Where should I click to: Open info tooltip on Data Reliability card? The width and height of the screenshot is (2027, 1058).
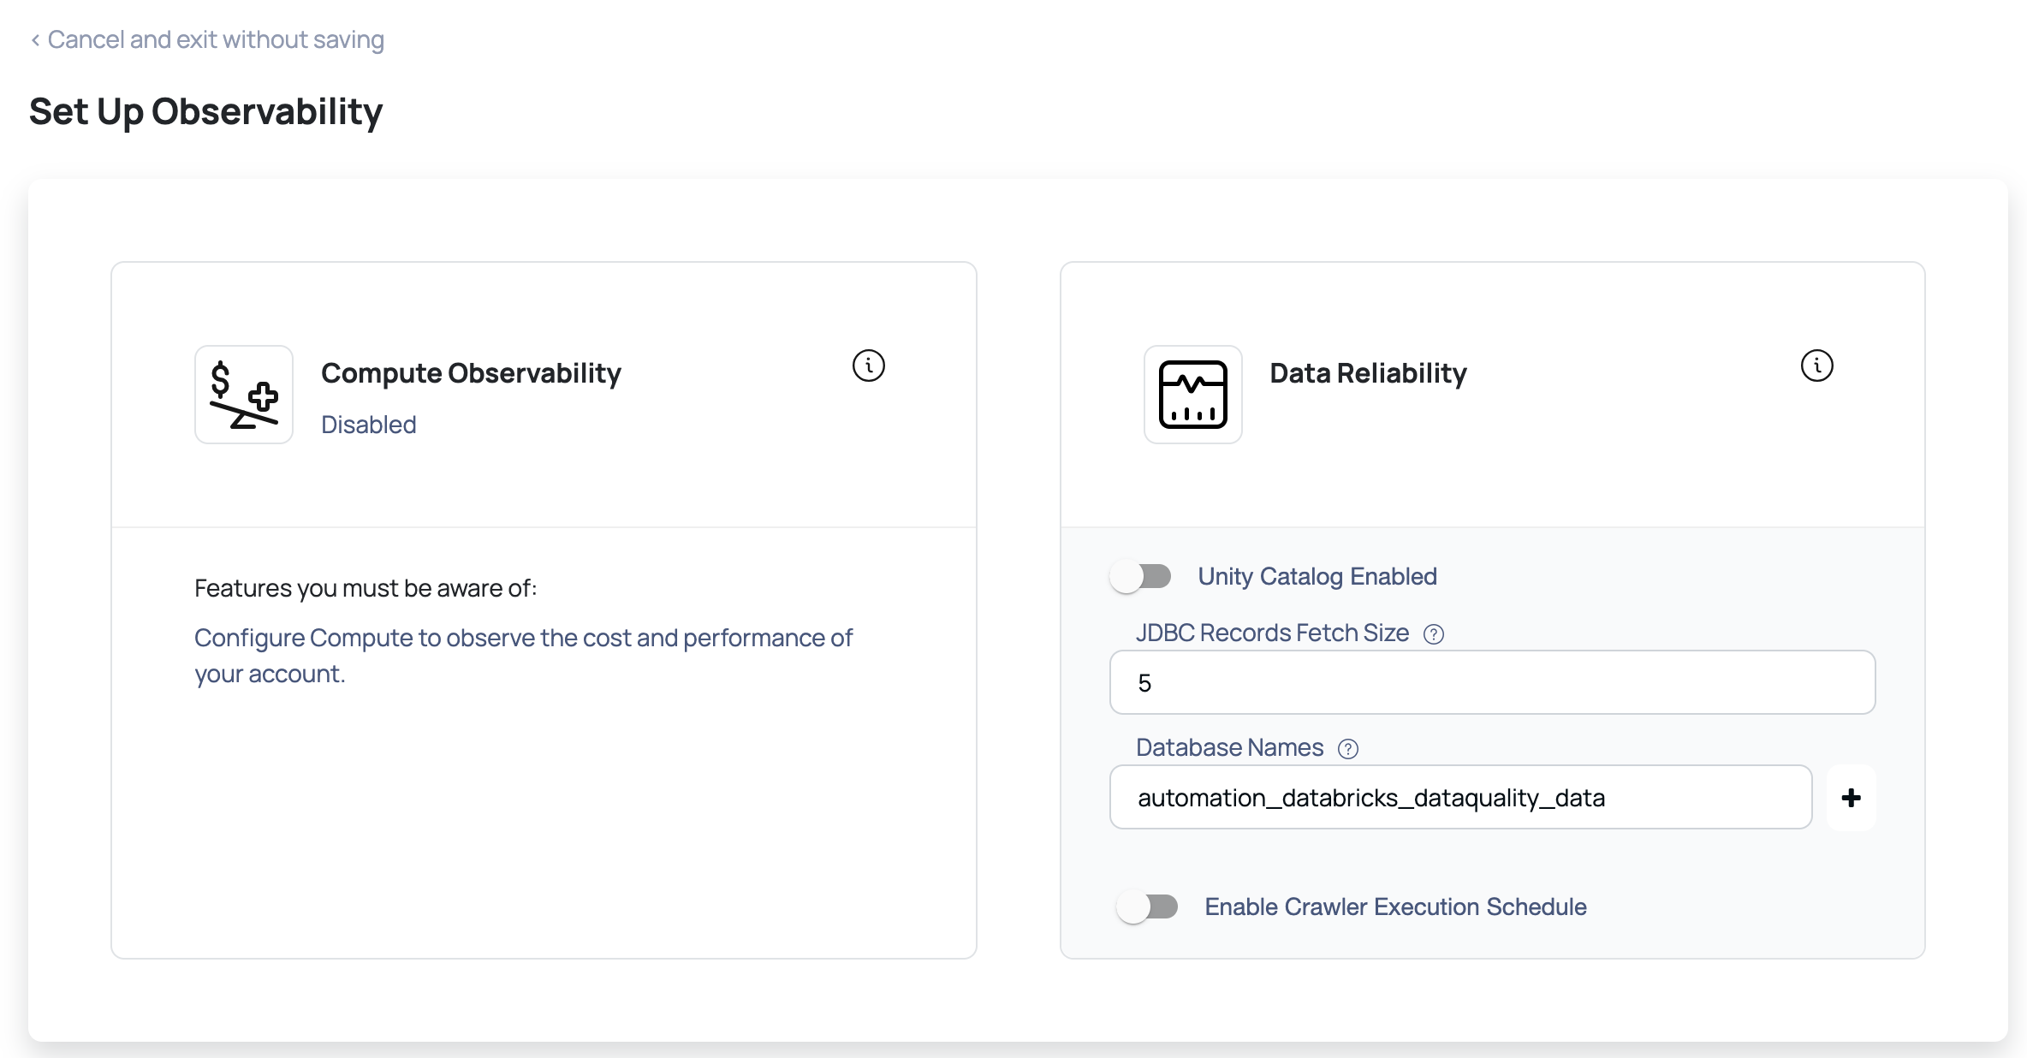[1817, 365]
